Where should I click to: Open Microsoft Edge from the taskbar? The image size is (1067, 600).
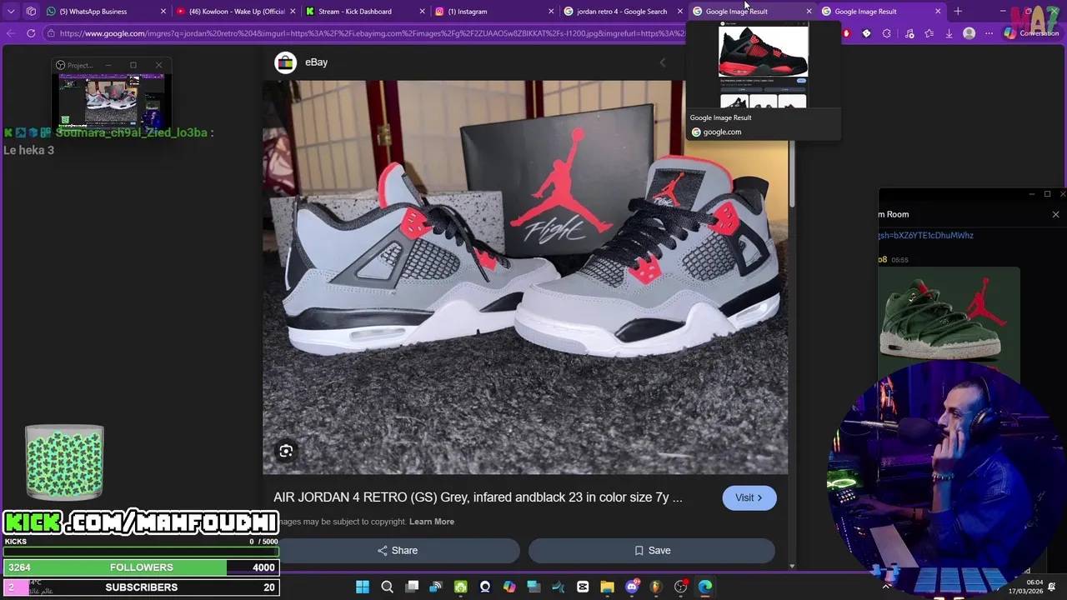705,587
